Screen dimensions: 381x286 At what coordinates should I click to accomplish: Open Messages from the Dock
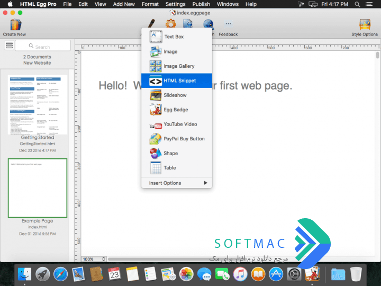coord(204,274)
